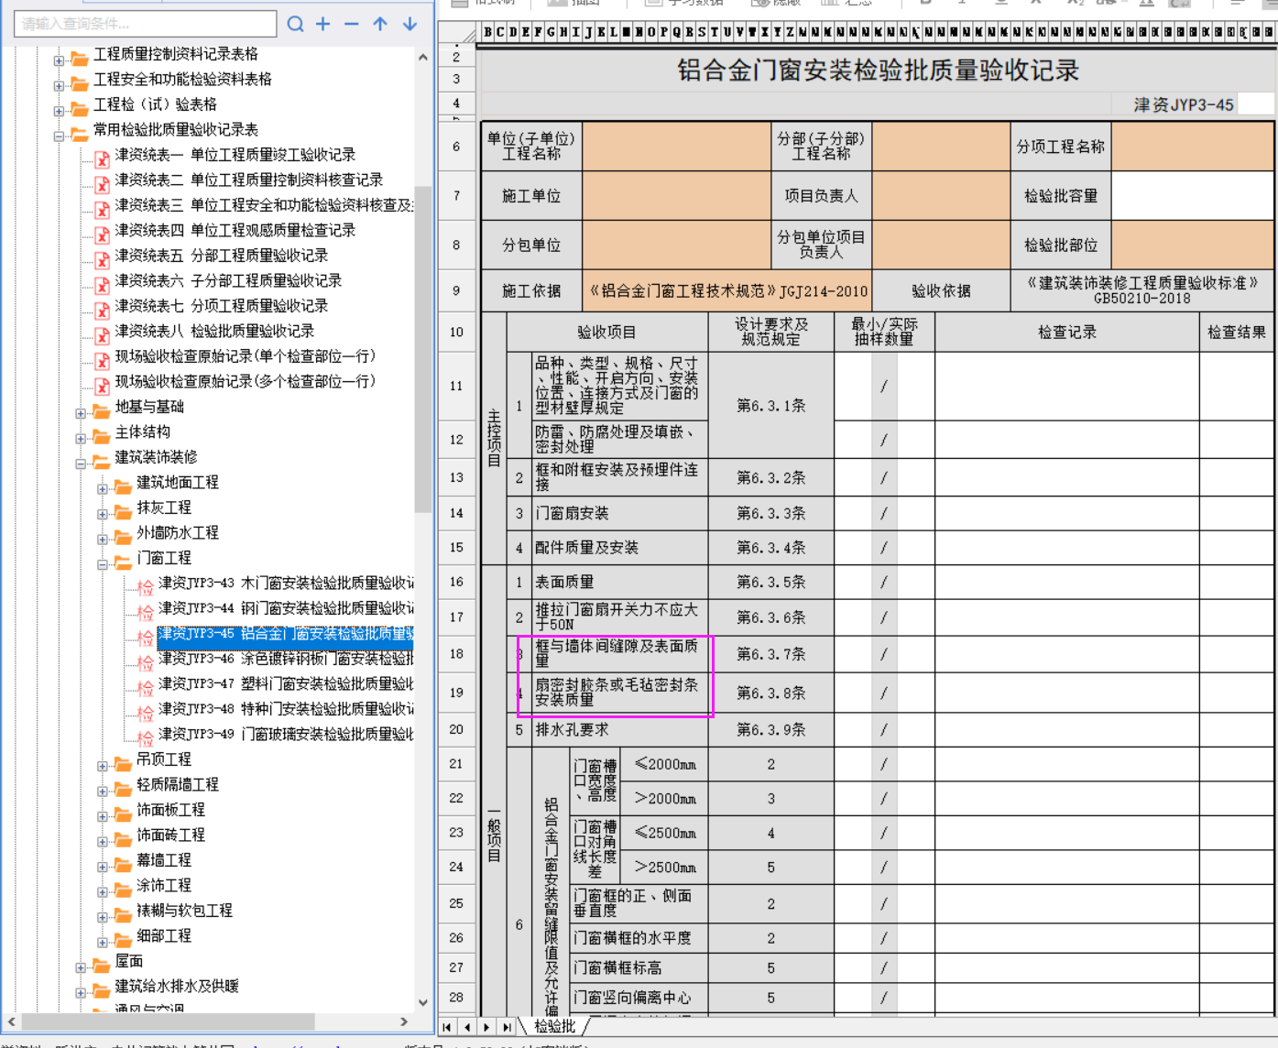Click orange cell next to 项目负责人

click(941, 195)
